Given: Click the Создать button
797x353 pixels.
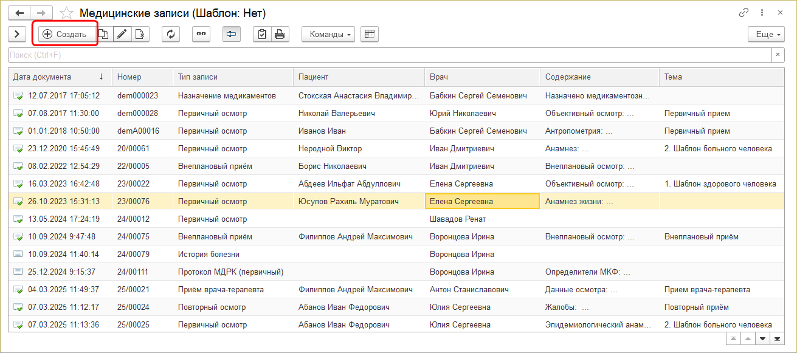Looking at the screenshot, I should pyautogui.click(x=65, y=35).
